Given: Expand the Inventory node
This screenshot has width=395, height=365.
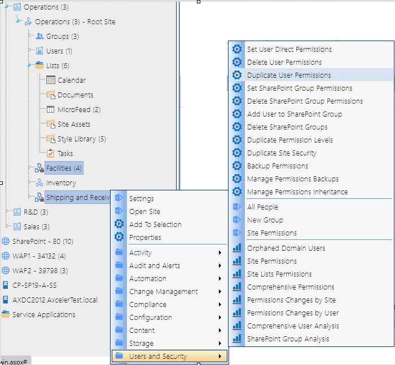Looking at the screenshot, I should [29, 181].
